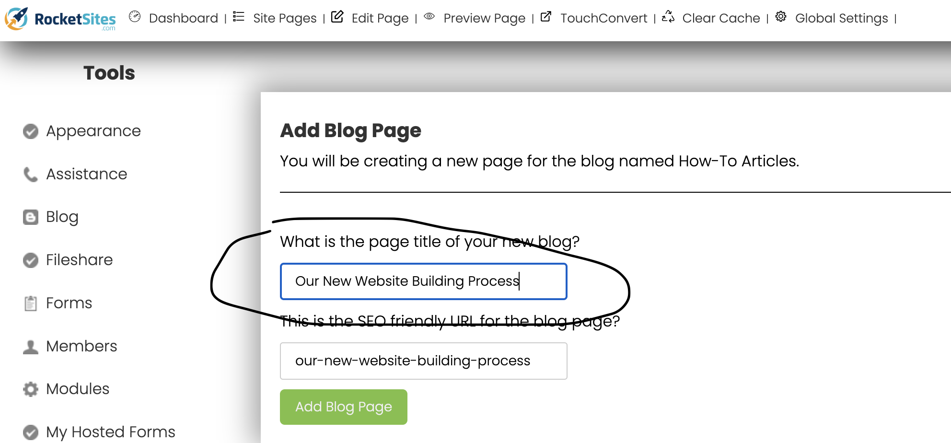Click the Clear Cache recycle icon

(x=668, y=17)
